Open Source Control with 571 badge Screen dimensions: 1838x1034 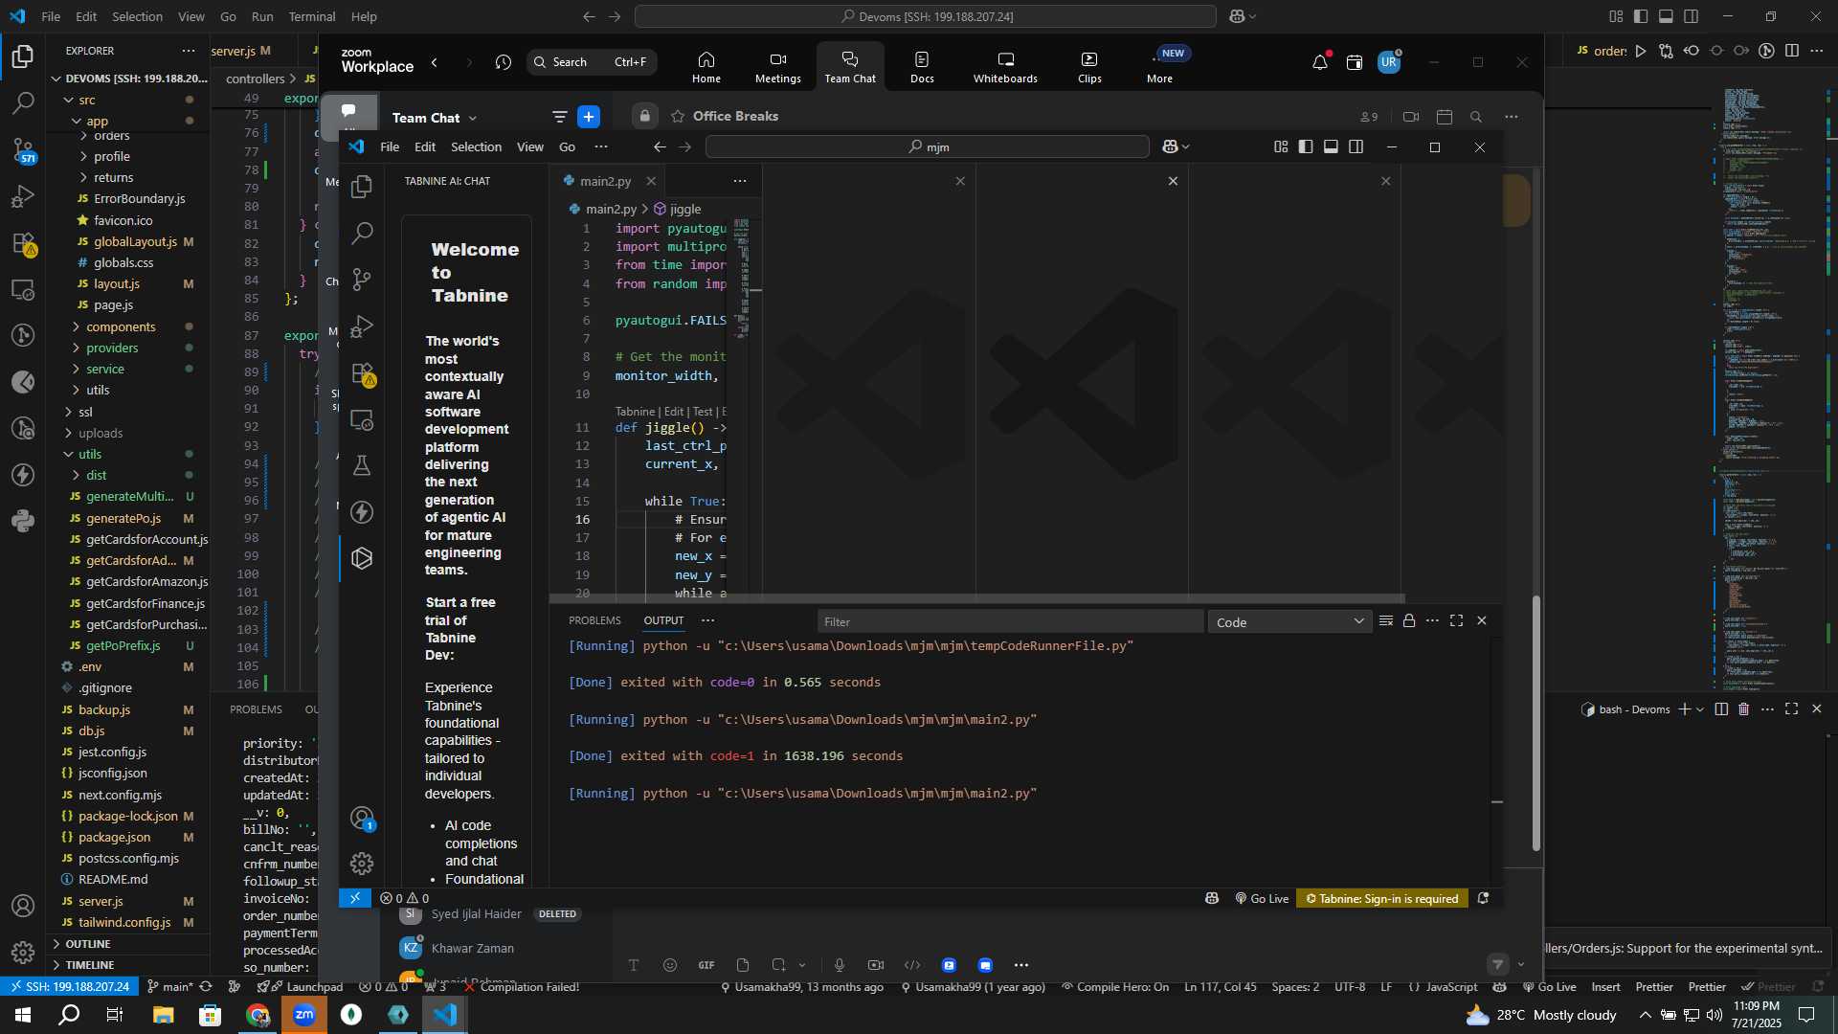[23, 149]
